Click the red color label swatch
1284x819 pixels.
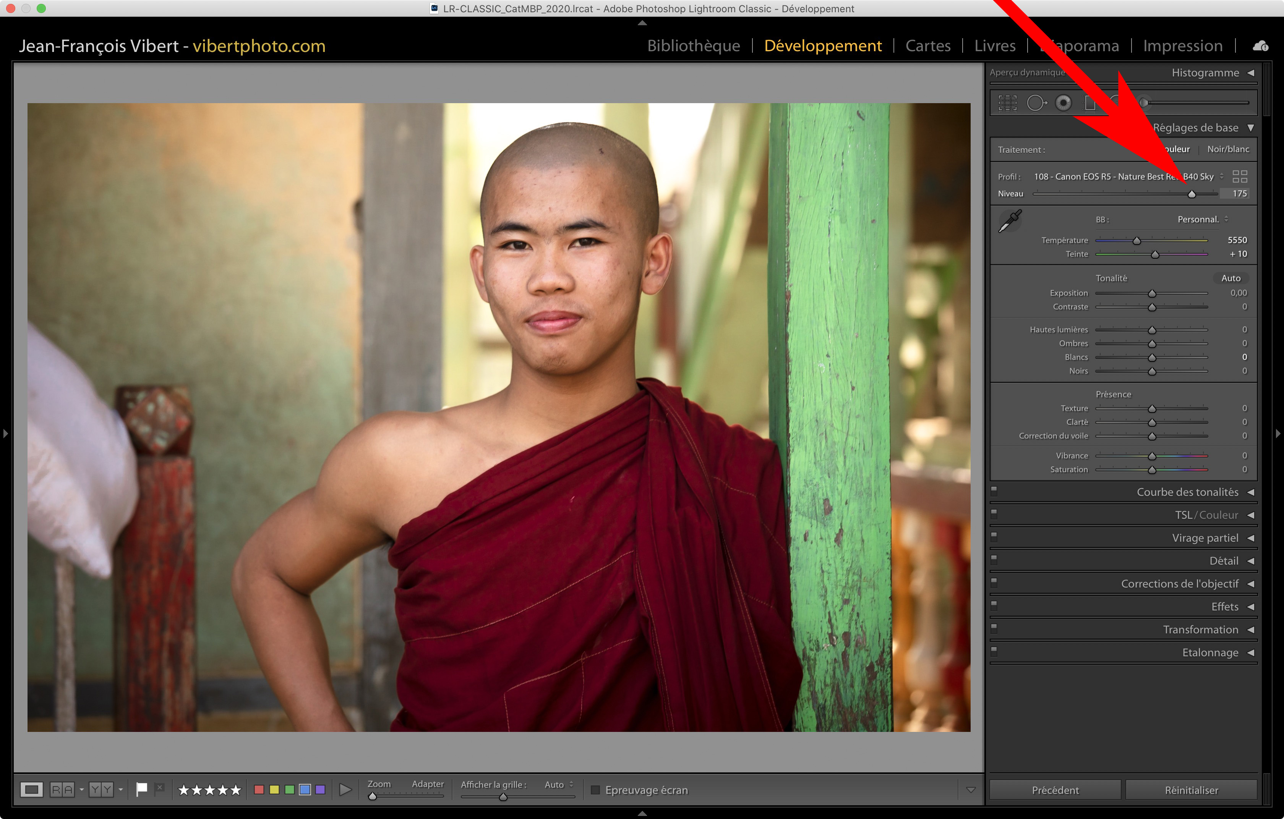click(259, 789)
